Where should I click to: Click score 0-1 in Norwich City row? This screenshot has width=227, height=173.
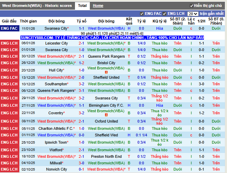pos(81,169)
